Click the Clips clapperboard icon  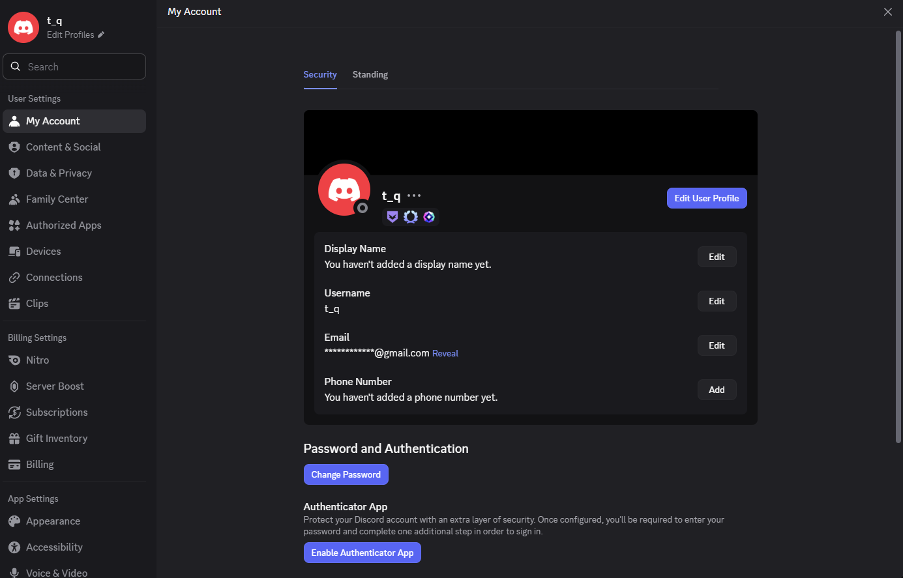14,304
